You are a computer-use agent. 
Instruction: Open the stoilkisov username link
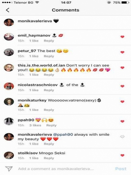[28, 153]
